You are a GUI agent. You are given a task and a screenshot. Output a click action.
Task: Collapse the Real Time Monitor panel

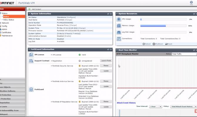[117, 50]
